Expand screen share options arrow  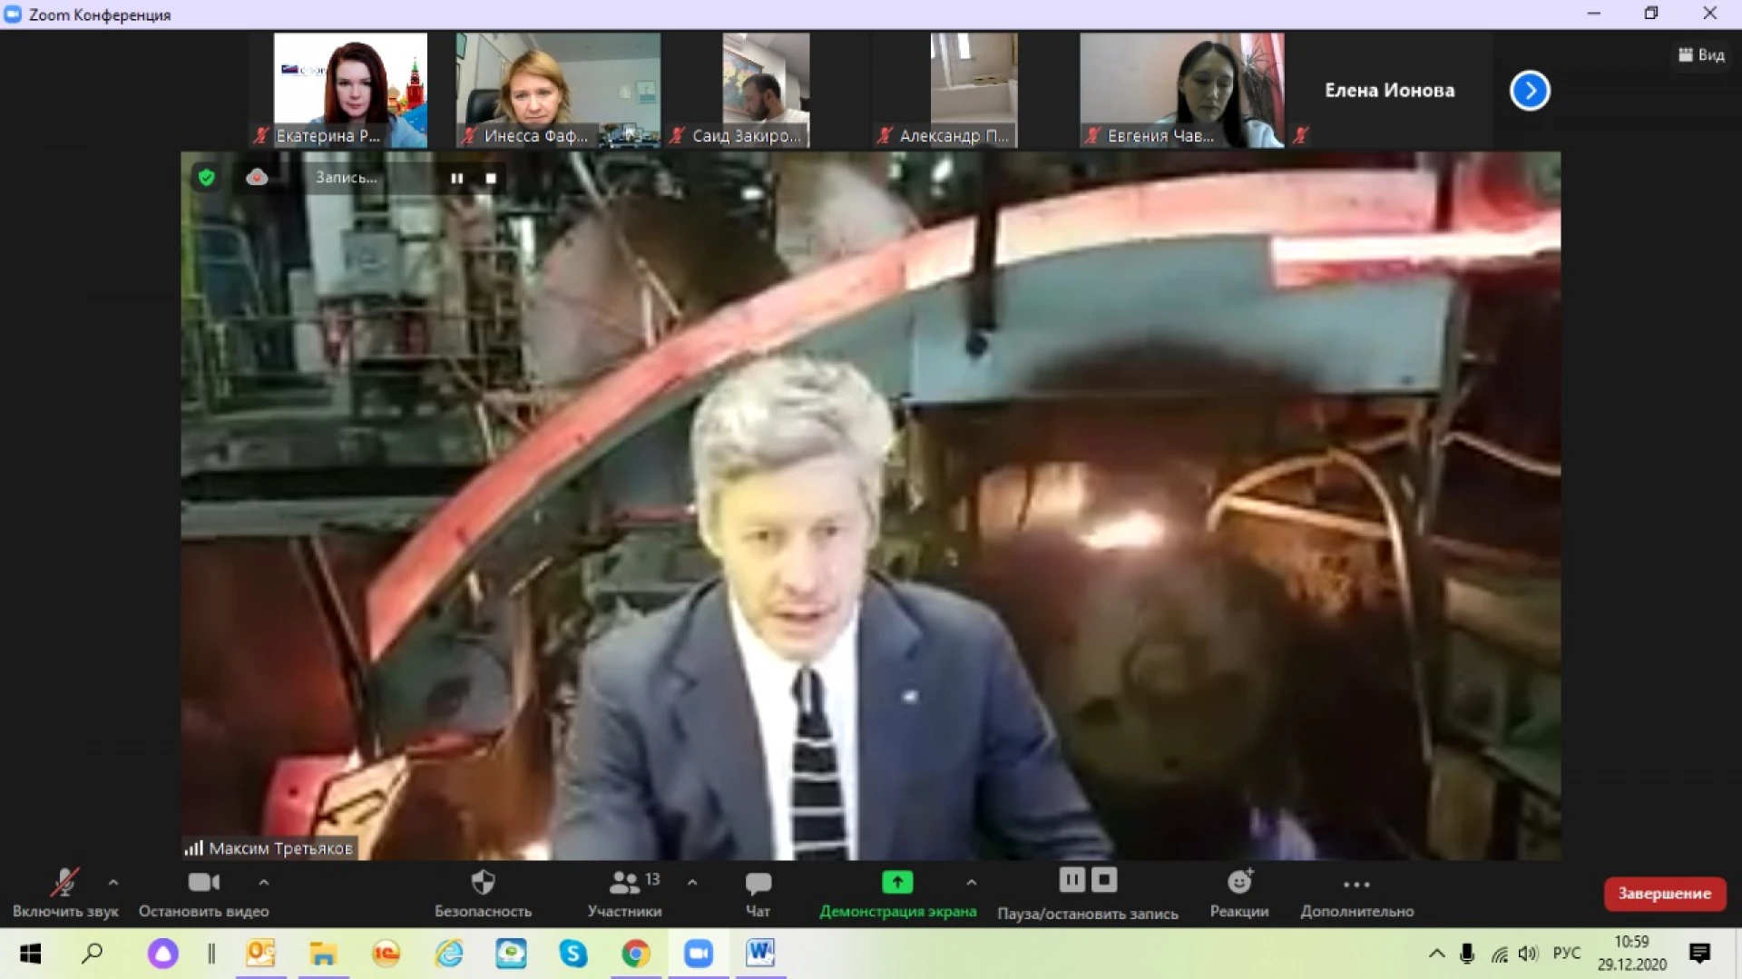(x=972, y=882)
